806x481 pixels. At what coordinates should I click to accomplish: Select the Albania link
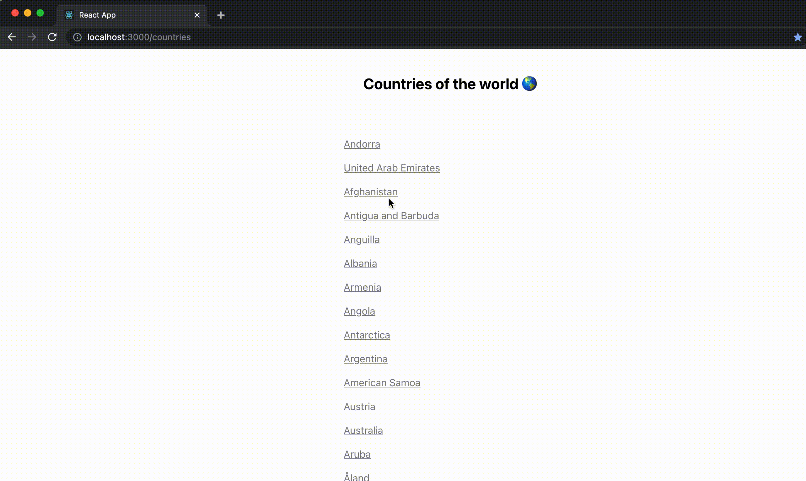360,263
